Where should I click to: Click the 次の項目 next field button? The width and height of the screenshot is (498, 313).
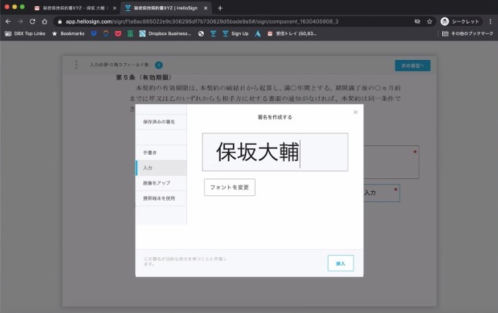(x=412, y=65)
